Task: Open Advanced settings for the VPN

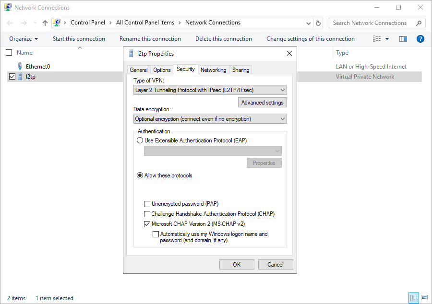Action: click(x=262, y=102)
